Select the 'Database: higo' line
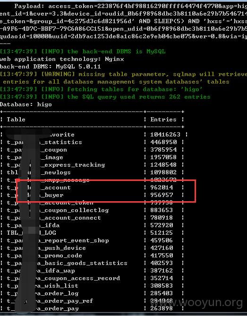Image resolution: width=247 pixels, height=316 pixels. [x=26, y=104]
